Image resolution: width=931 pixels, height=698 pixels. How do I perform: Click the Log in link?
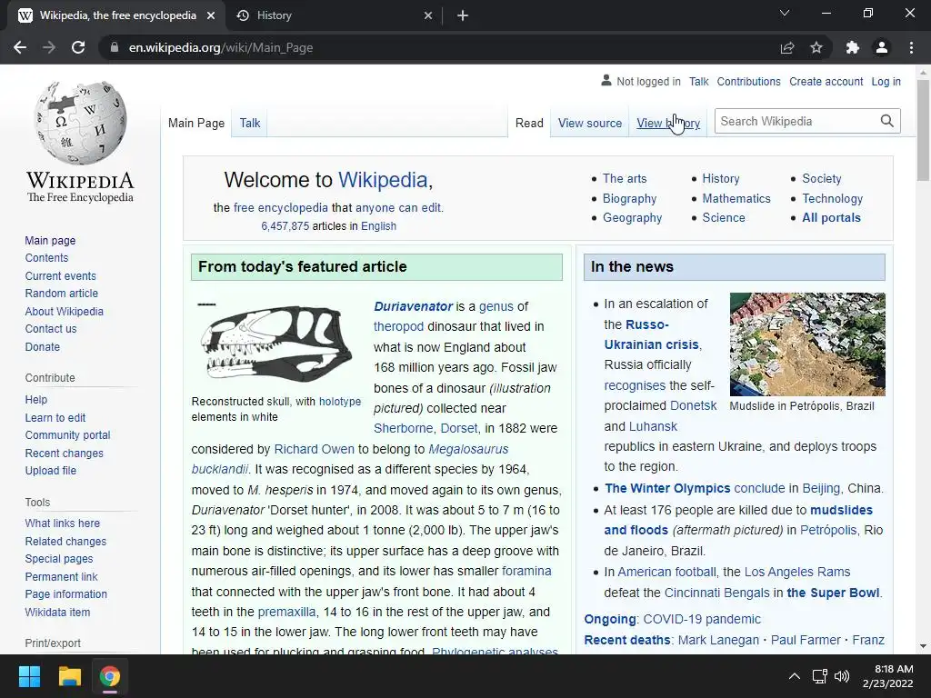click(886, 81)
